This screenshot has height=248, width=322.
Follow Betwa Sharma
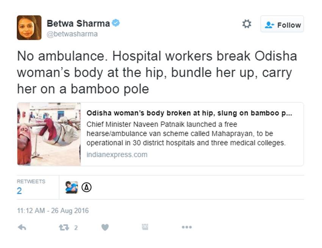point(282,25)
